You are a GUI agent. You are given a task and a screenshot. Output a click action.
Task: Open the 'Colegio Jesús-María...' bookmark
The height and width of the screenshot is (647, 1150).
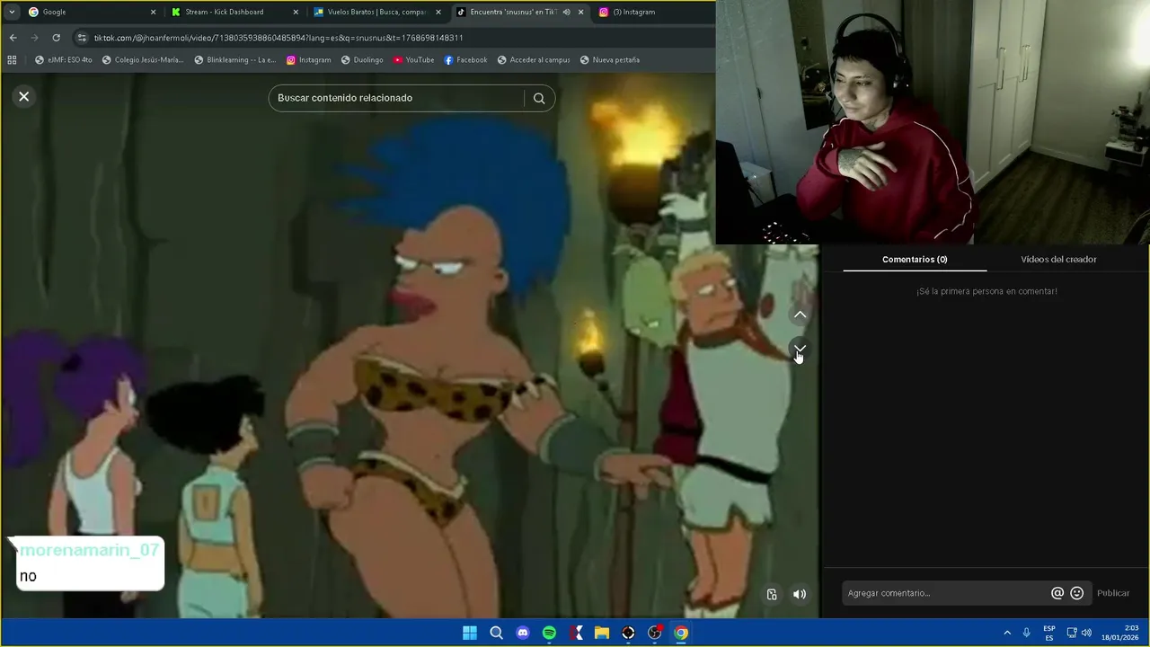(143, 60)
